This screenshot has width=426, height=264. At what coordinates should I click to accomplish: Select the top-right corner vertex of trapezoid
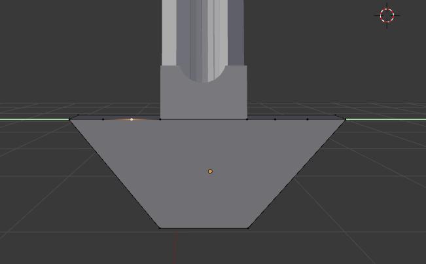coord(345,119)
